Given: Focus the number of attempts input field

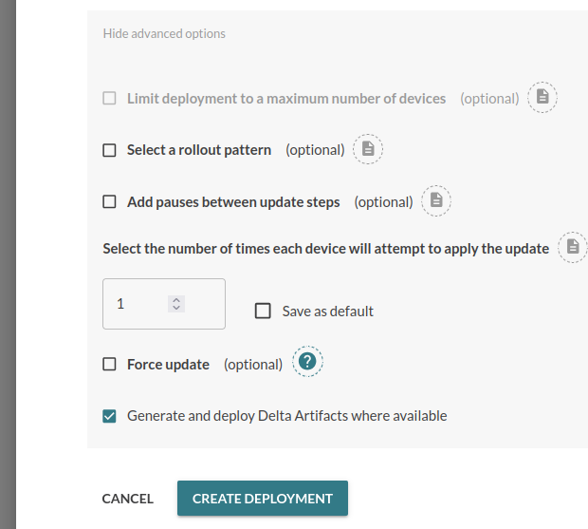Looking at the screenshot, I should point(138,304).
